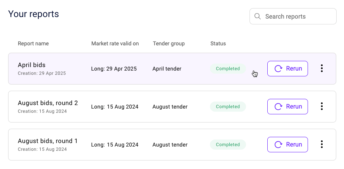
Task: Click the Report name column header
Action: coord(33,43)
